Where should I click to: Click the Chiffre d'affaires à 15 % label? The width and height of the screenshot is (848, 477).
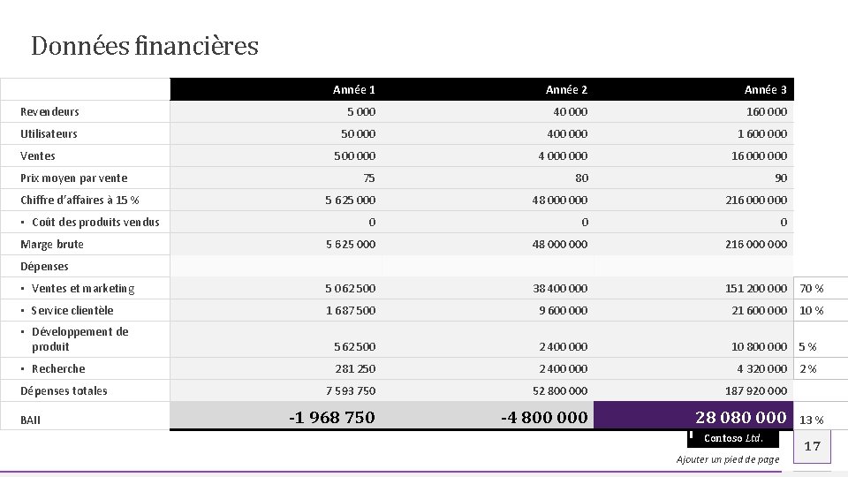[79, 200]
